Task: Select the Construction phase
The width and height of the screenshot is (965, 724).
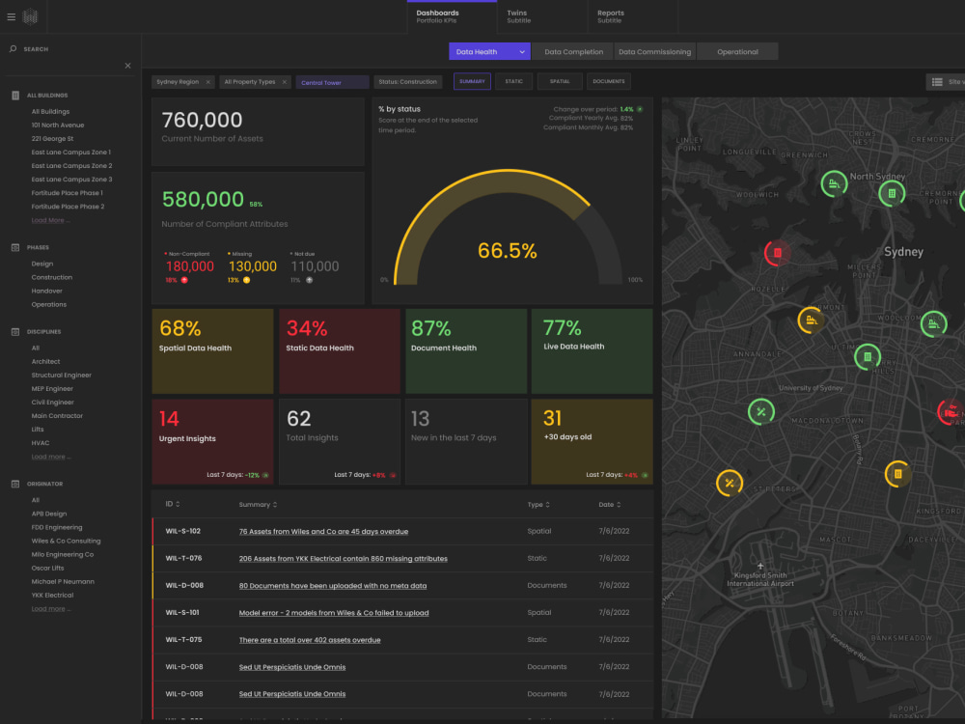Action: (x=52, y=277)
